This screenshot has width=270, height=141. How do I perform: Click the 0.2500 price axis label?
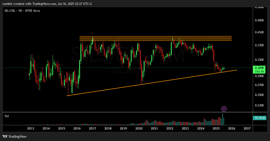point(259,95)
